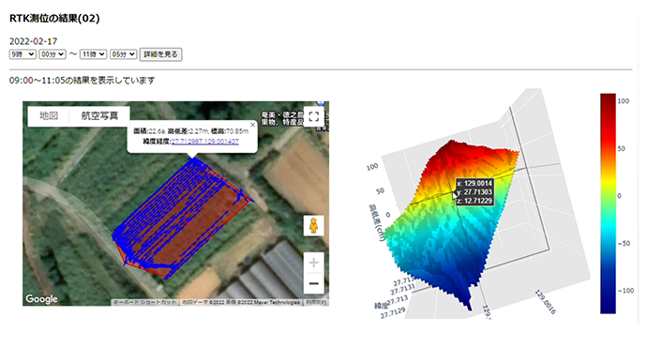The image size is (647, 347).
Task: Open the end hour dropdown 11時
Action: 93,54
